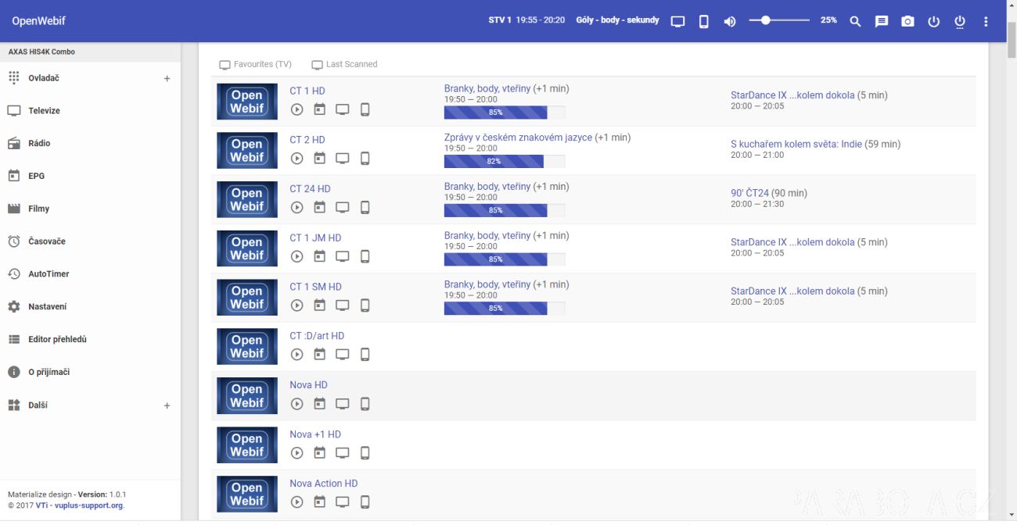Image resolution: width=1017 pixels, height=525 pixels.
Task: Click play icon for Nova Action HD
Action: coord(296,502)
